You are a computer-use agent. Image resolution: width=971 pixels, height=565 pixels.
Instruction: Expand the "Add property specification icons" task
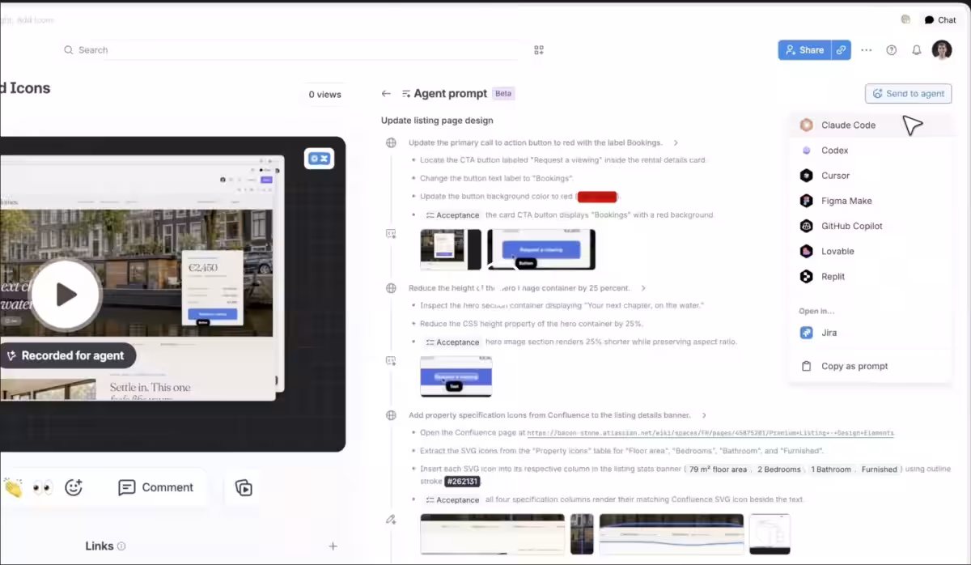[704, 415]
